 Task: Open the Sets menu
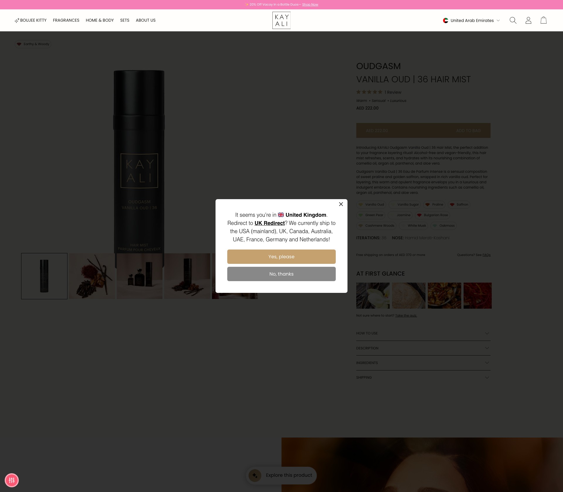coord(125,20)
